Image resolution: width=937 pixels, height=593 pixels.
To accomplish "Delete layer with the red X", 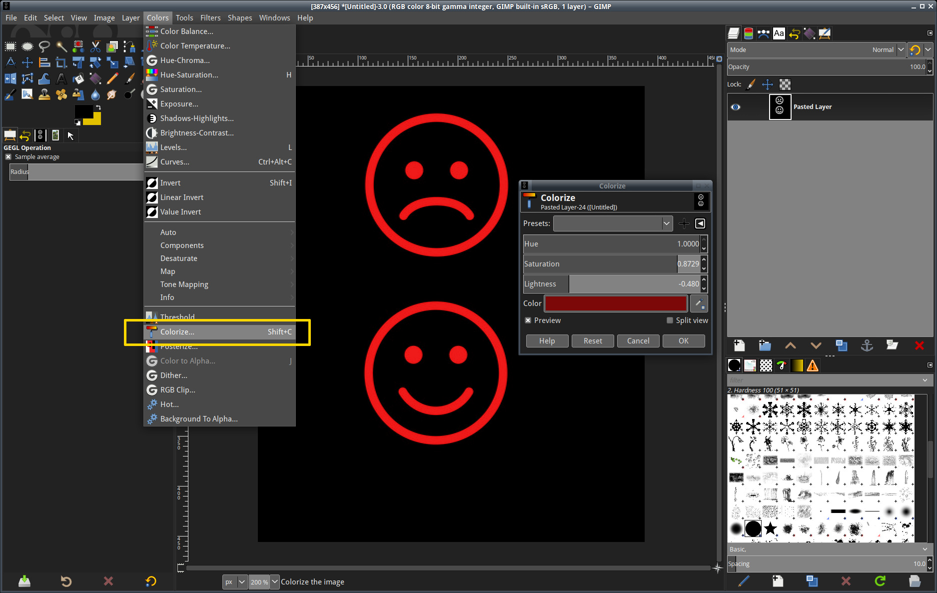I will point(919,345).
